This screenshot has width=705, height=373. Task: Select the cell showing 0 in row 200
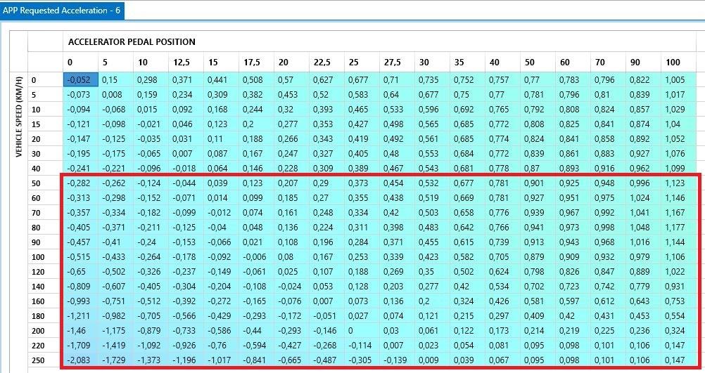(x=362, y=330)
